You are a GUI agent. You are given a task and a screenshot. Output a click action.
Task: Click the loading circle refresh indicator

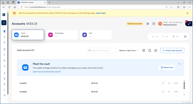coord(185,36)
